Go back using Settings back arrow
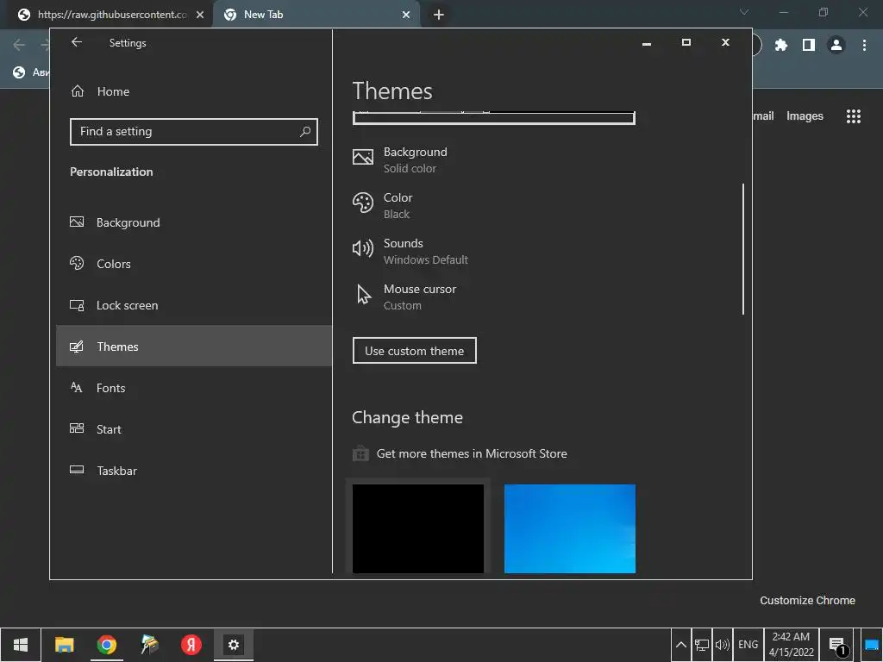 pyautogui.click(x=77, y=42)
